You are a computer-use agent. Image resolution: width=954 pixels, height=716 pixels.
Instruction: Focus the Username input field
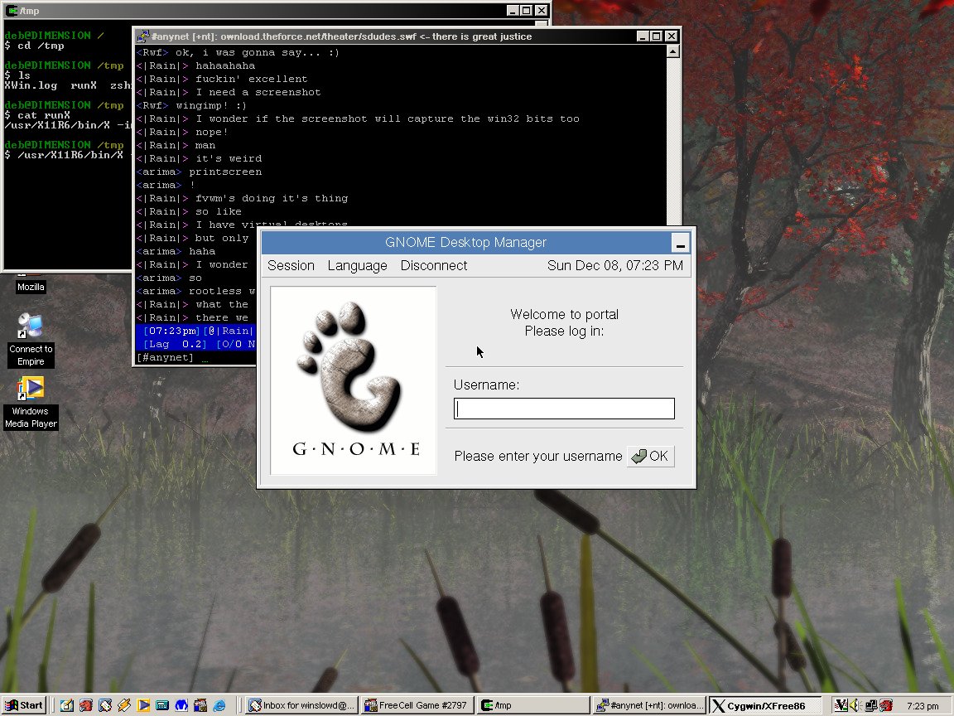(564, 409)
